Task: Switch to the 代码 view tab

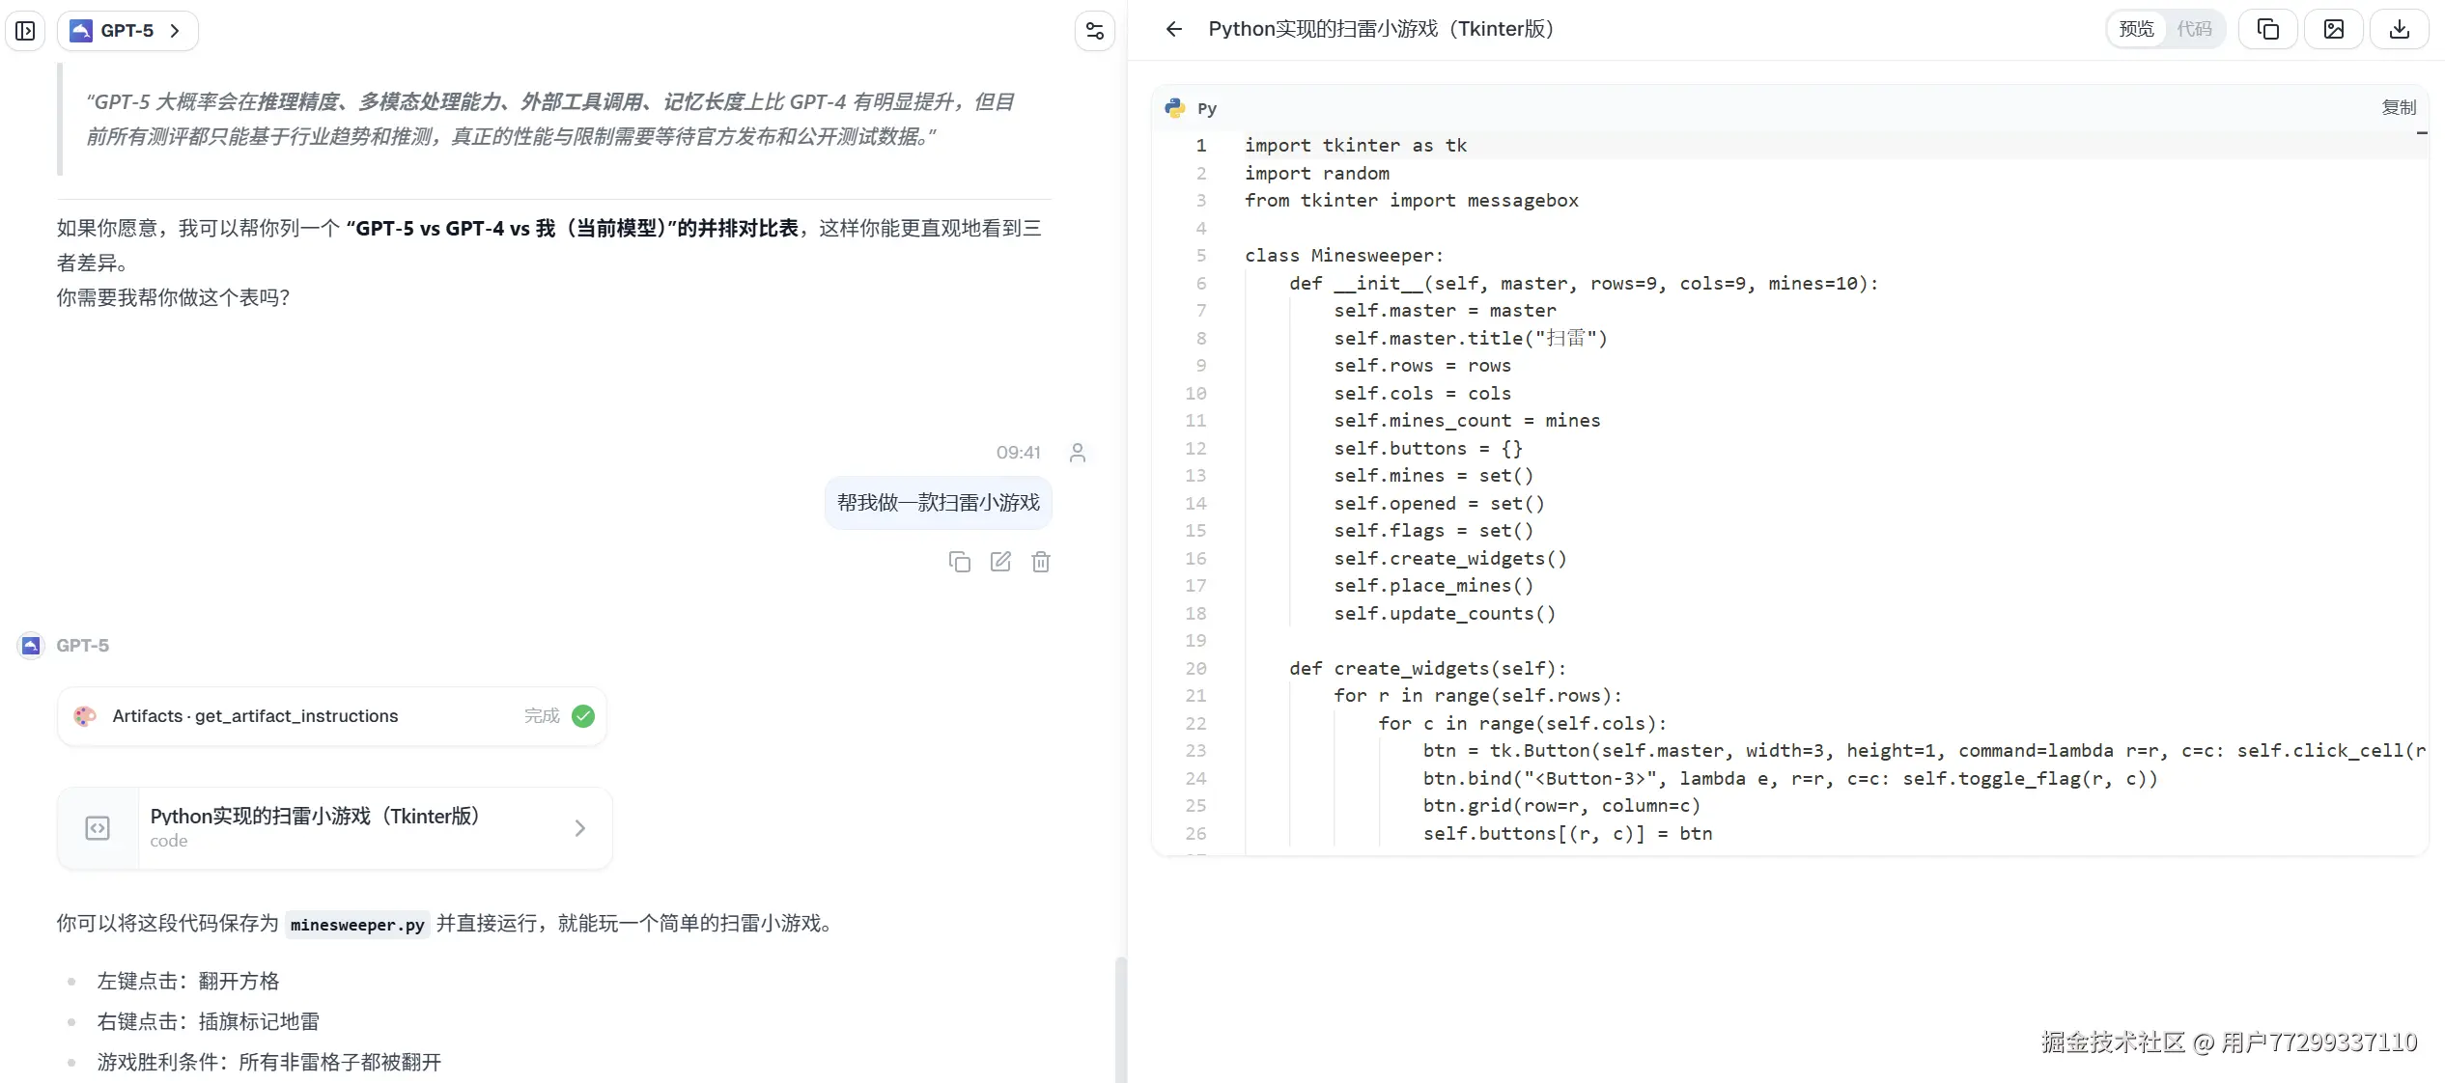Action: point(2196,28)
